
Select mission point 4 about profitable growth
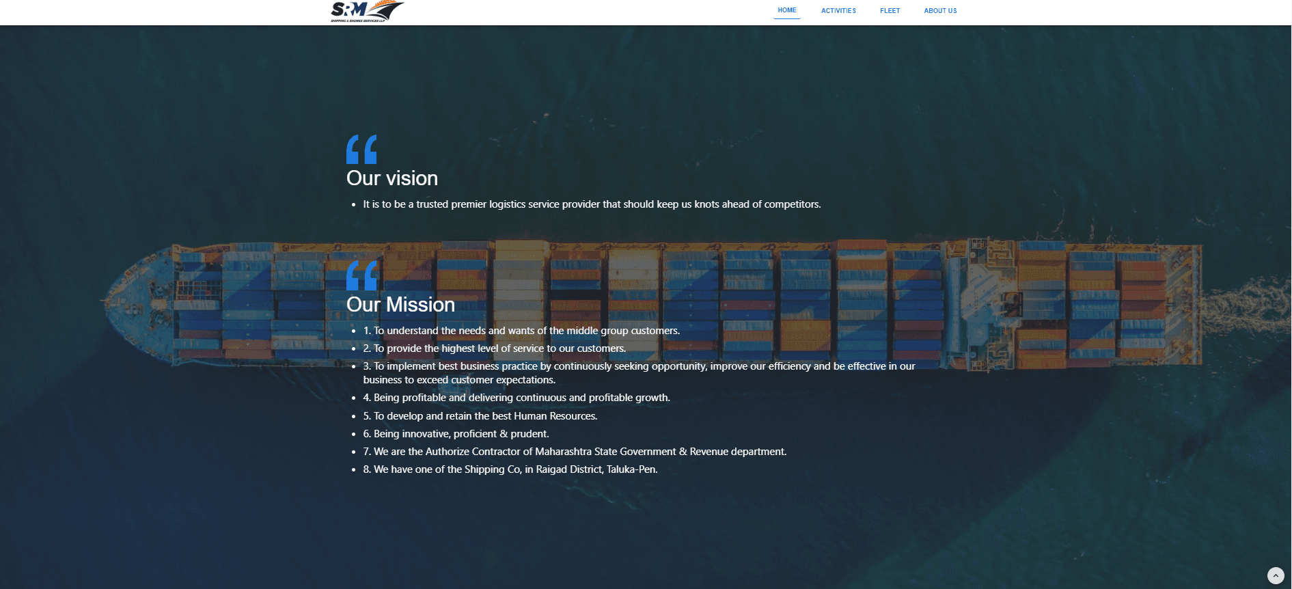(x=517, y=398)
